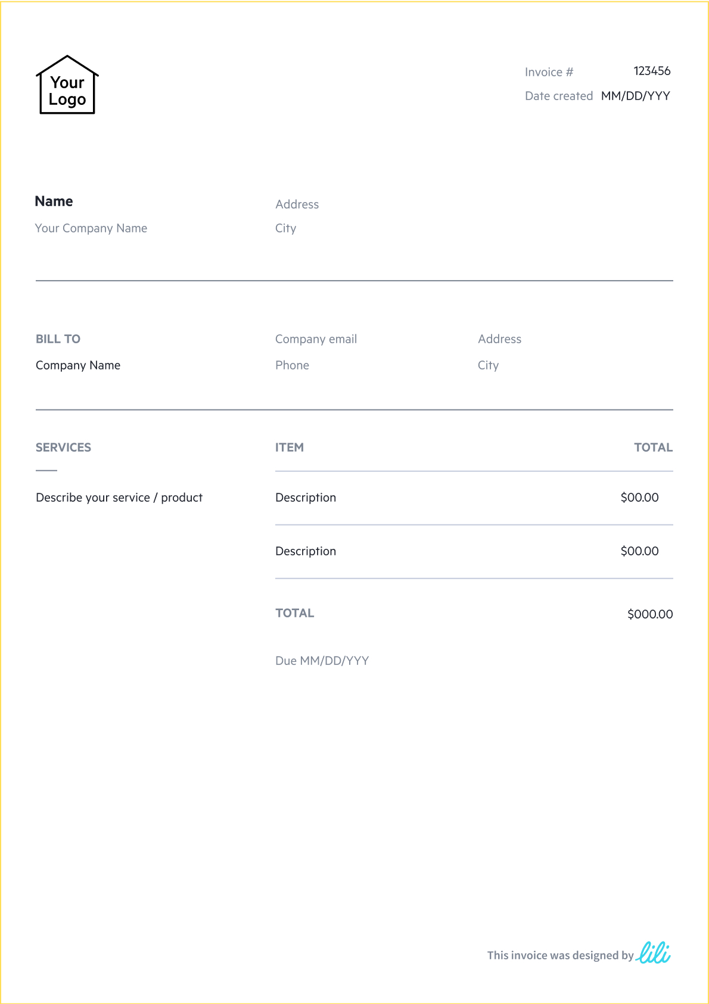
Task: Click the Address field beside Name heading
Action: (297, 204)
